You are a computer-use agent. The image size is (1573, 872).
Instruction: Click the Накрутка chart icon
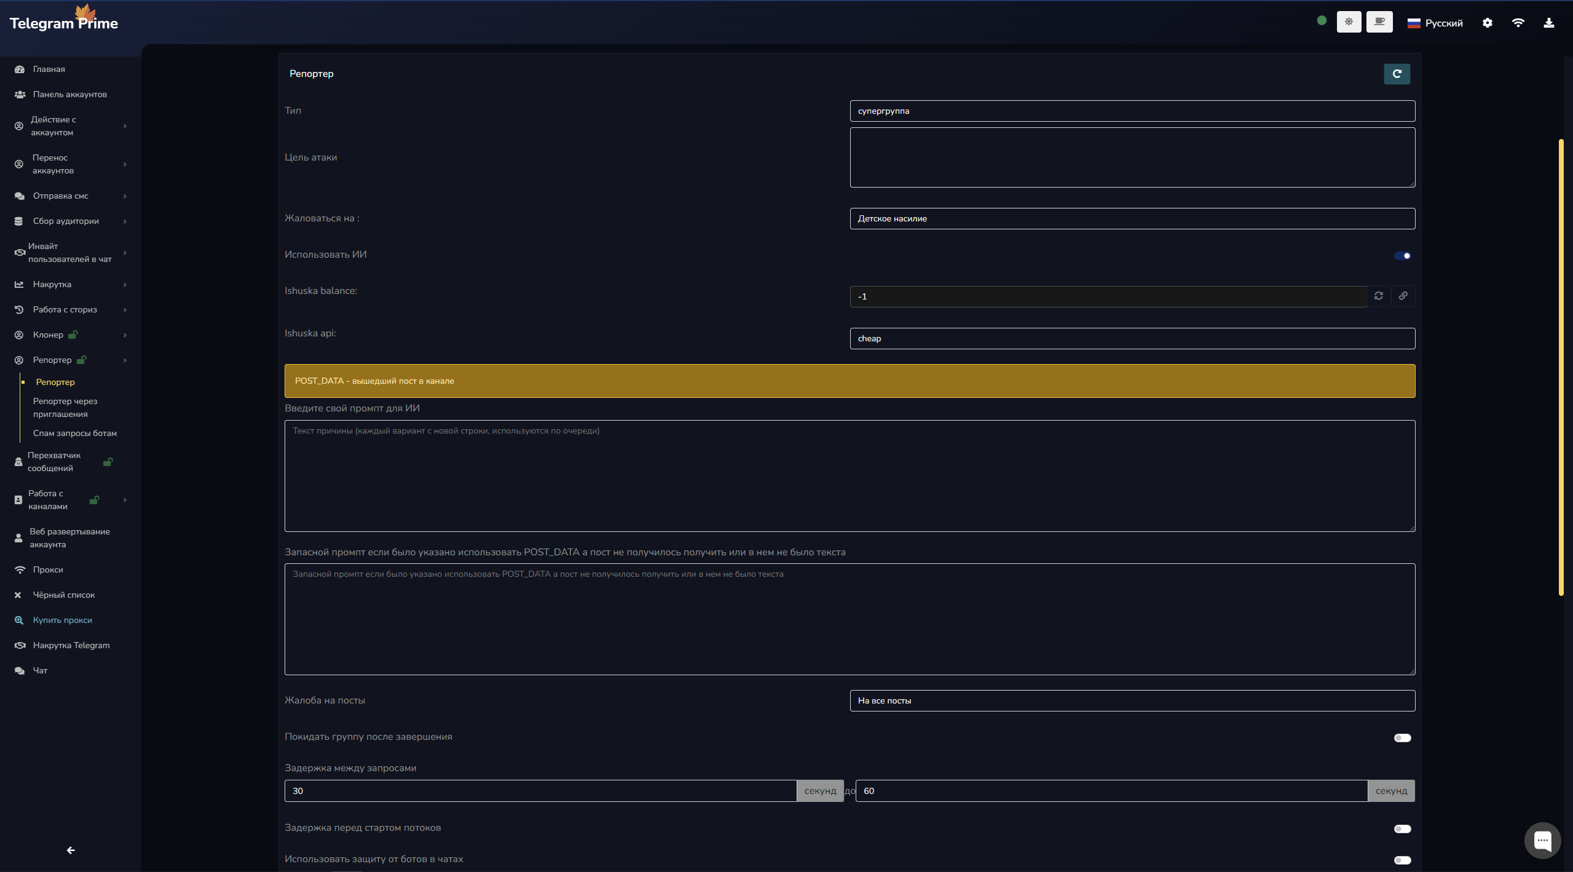coord(19,285)
